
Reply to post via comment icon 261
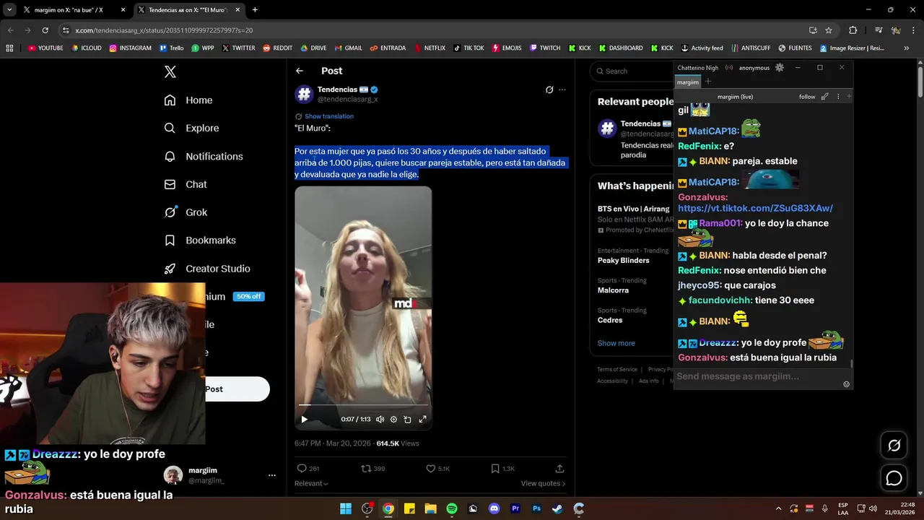pos(308,469)
